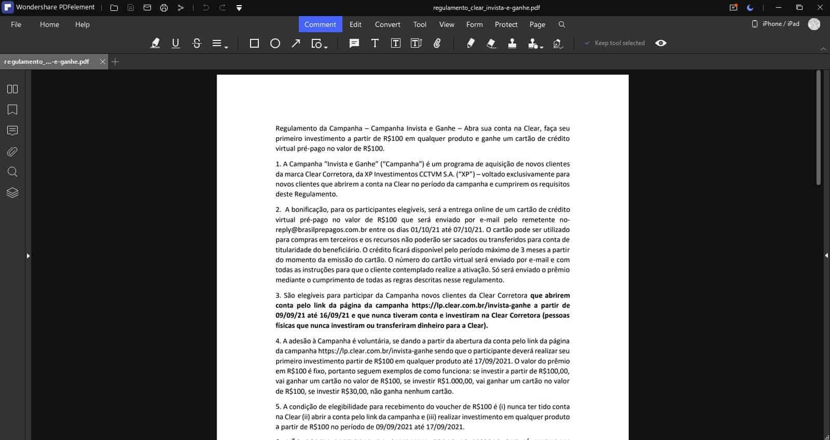The height and width of the screenshot is (440, 830).
Task: Open the Bookmarks side panel
Action: click(12, 110)
